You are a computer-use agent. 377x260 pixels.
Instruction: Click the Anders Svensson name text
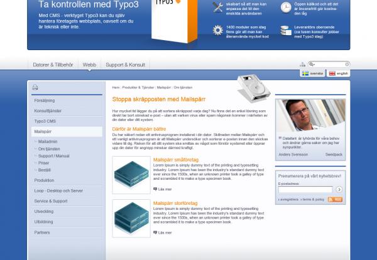click(x=293, y=155)
